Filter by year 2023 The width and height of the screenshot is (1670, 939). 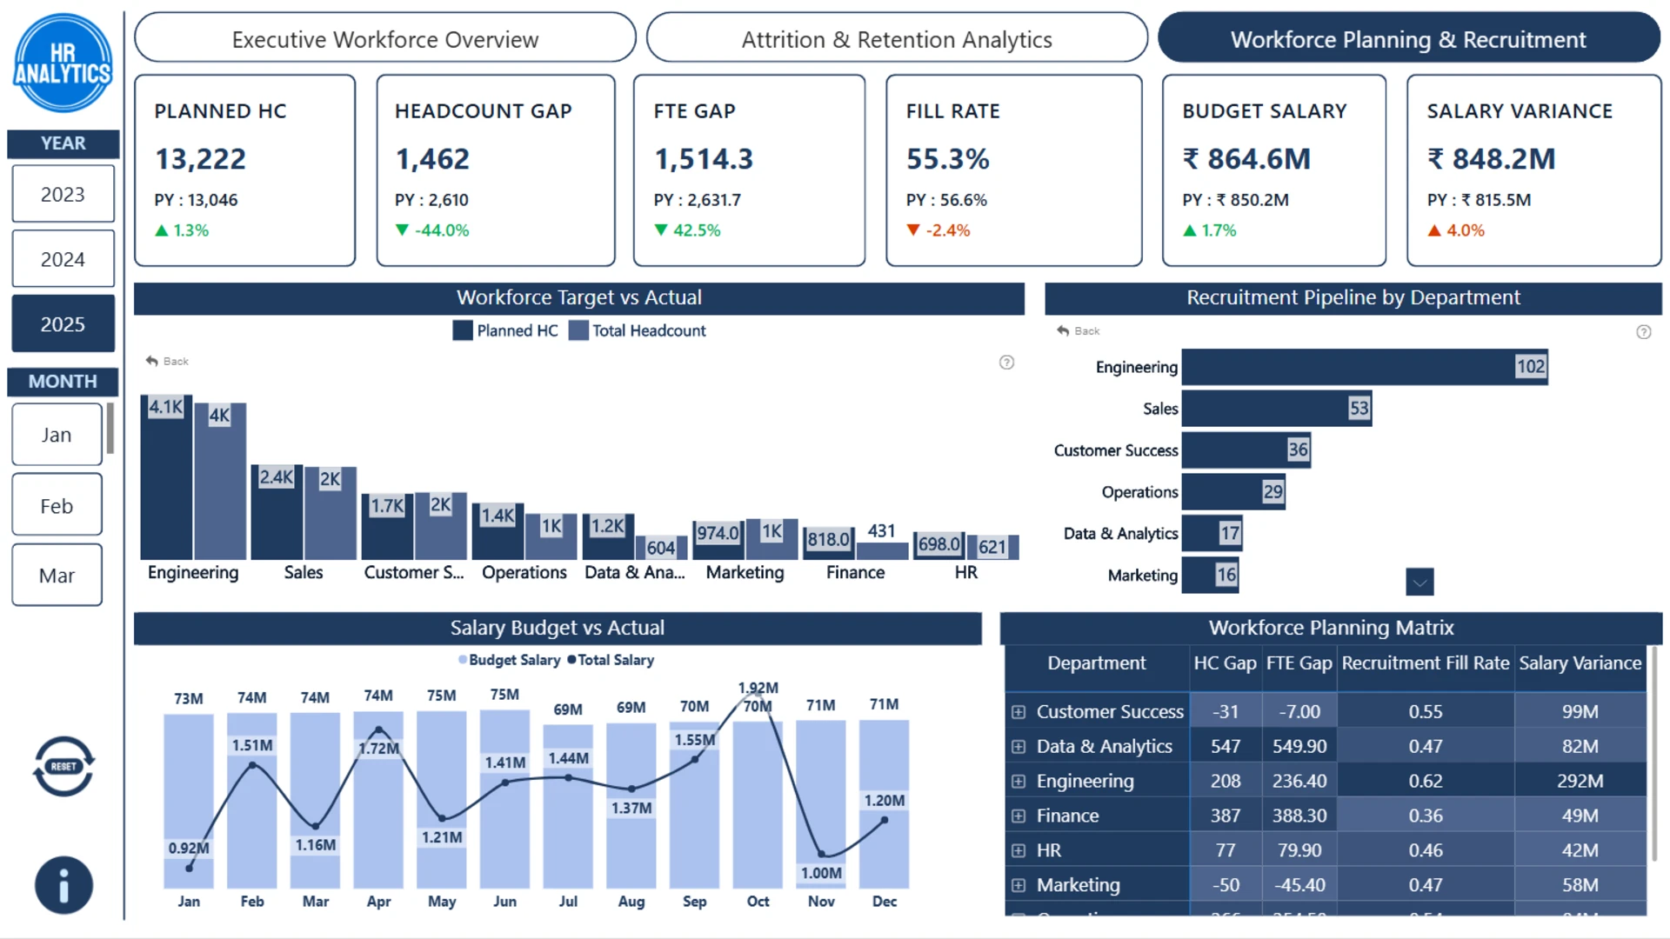click(x=63, y=194)
